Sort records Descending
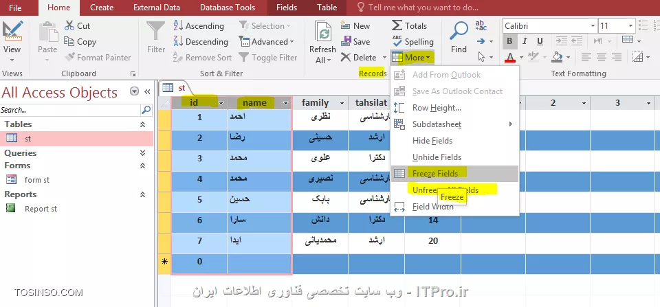Screen dimensions: 660x307 [x=201, y=42]
